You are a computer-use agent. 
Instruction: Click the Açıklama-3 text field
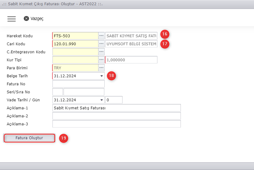pos(116,124)
